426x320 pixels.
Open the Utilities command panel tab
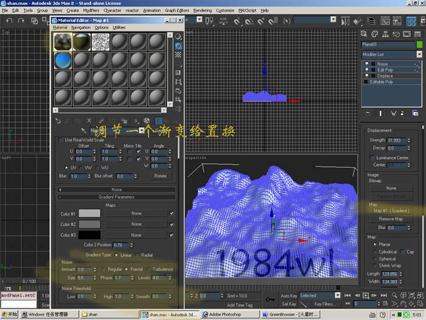[x=417, y=34]
